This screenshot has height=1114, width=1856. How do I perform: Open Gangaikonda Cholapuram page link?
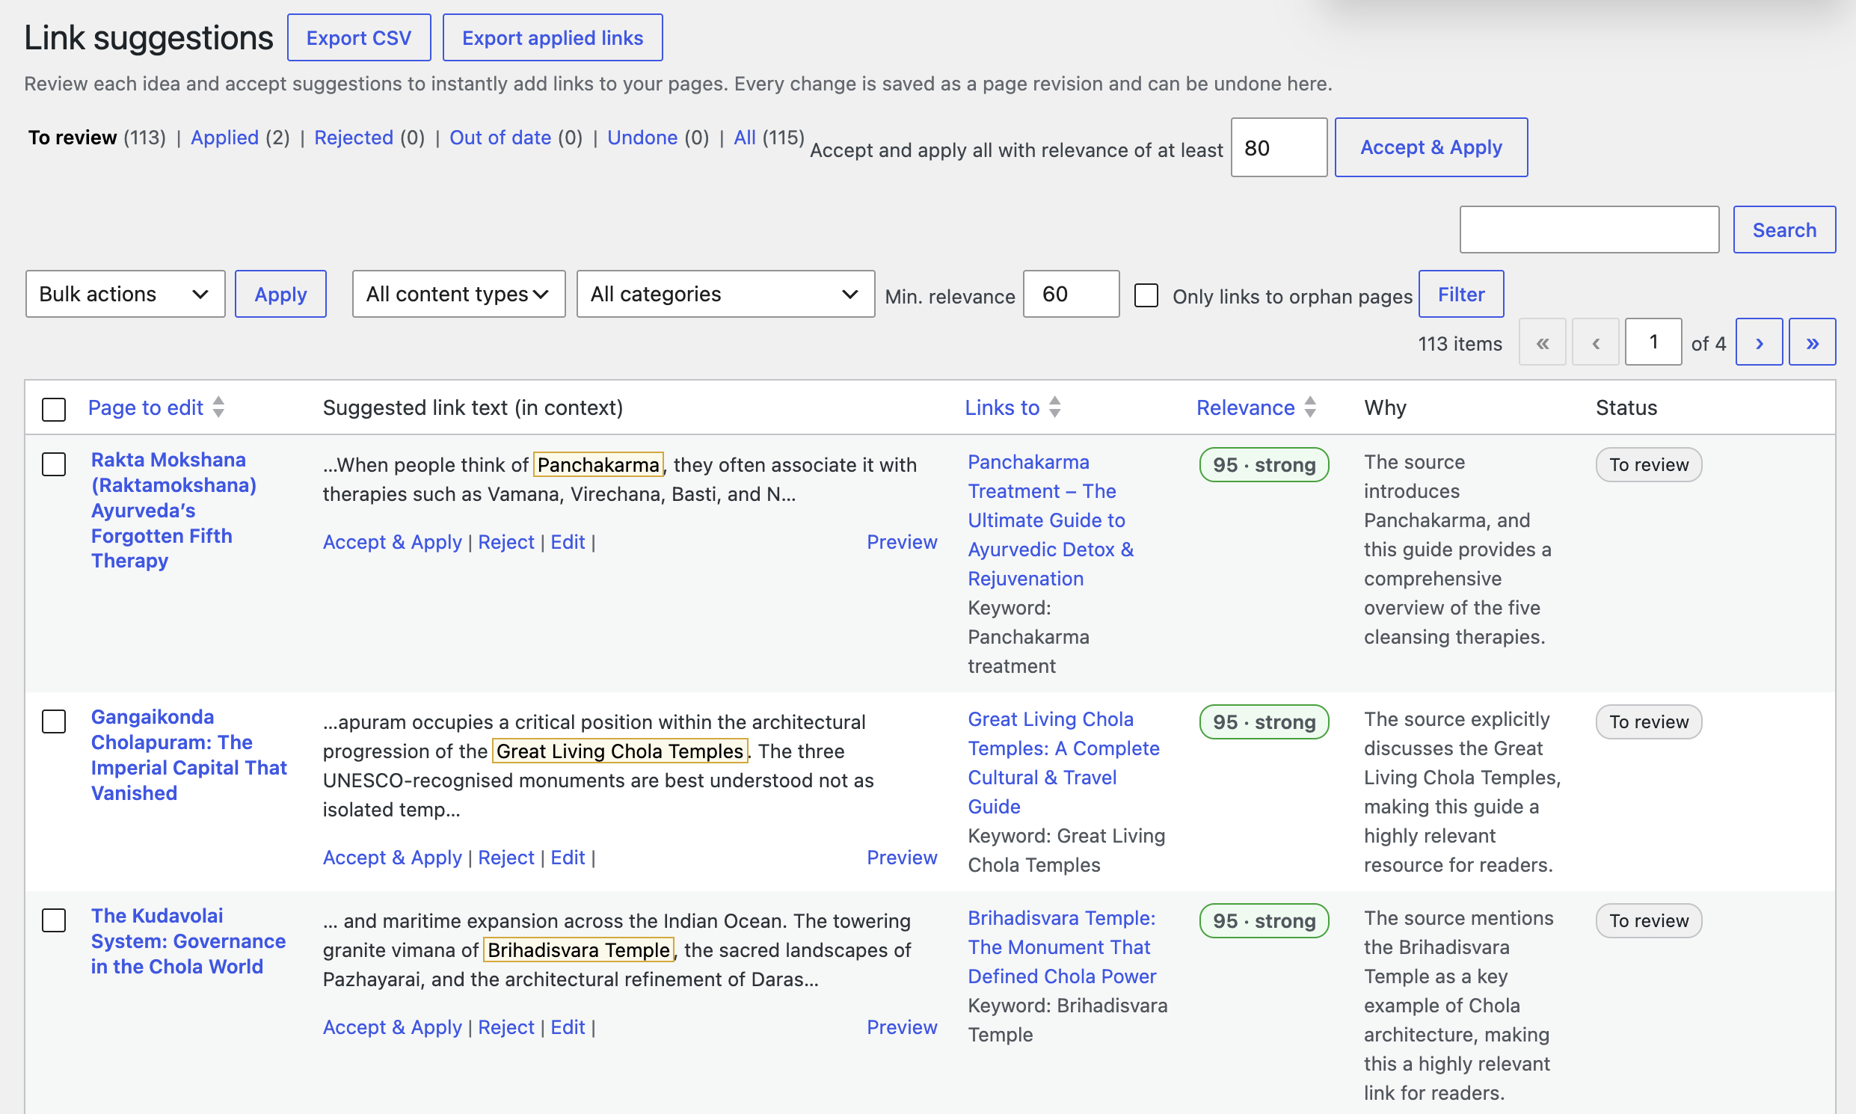[x=188, y=754]
